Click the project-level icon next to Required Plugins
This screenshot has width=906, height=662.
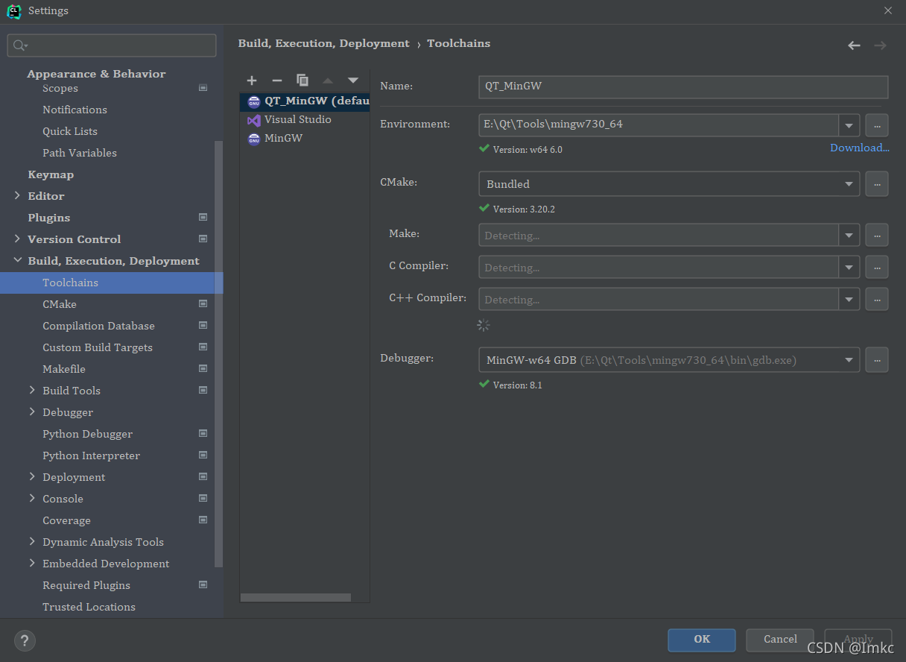coord(203,585)
